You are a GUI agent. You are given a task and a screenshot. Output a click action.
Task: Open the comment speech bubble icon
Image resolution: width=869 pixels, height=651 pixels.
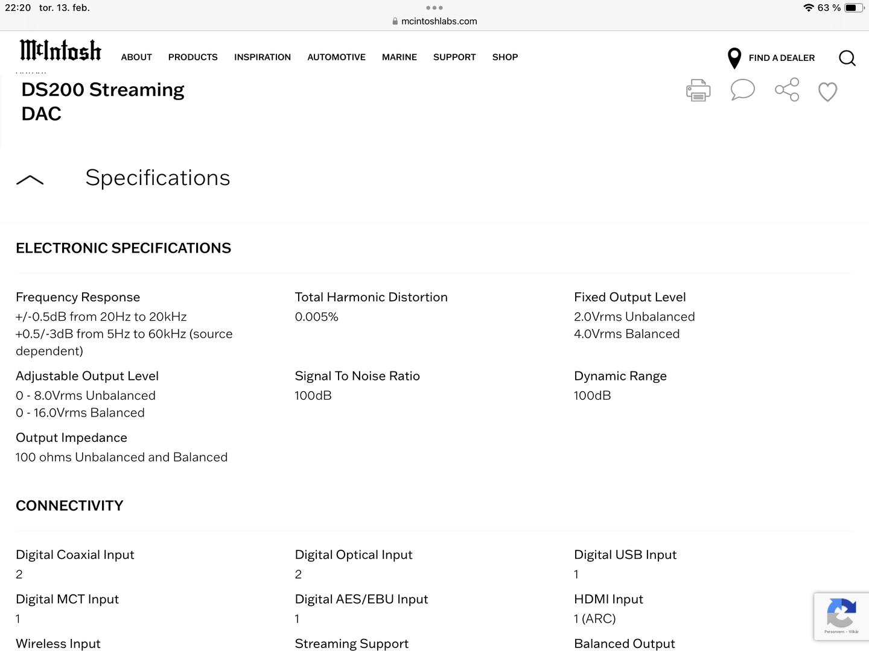point(743,90)
